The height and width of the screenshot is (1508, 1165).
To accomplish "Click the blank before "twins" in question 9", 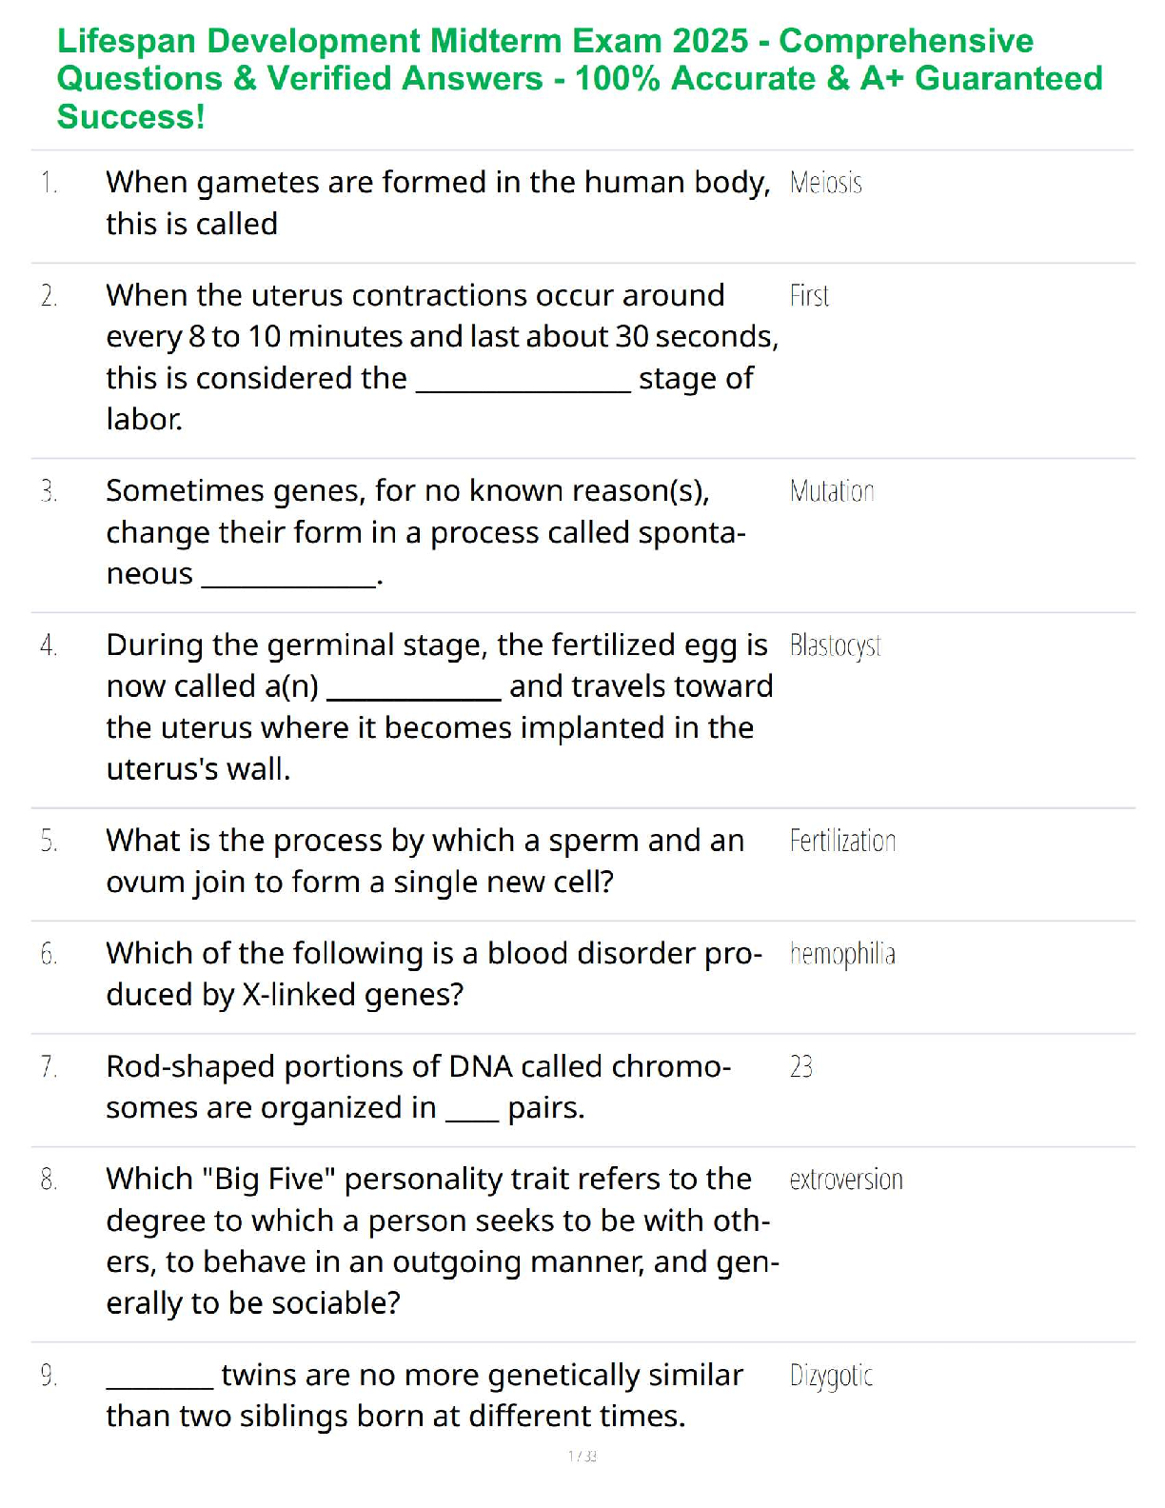I will [160, 1382].
